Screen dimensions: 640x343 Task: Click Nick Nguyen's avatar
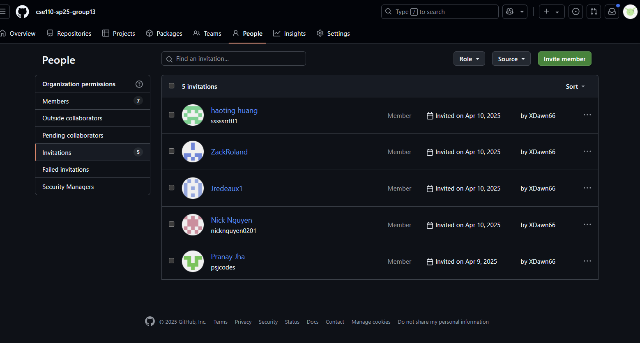193,225
